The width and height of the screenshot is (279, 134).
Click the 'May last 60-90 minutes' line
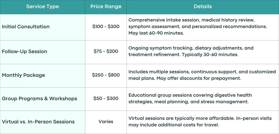(156, 33)
